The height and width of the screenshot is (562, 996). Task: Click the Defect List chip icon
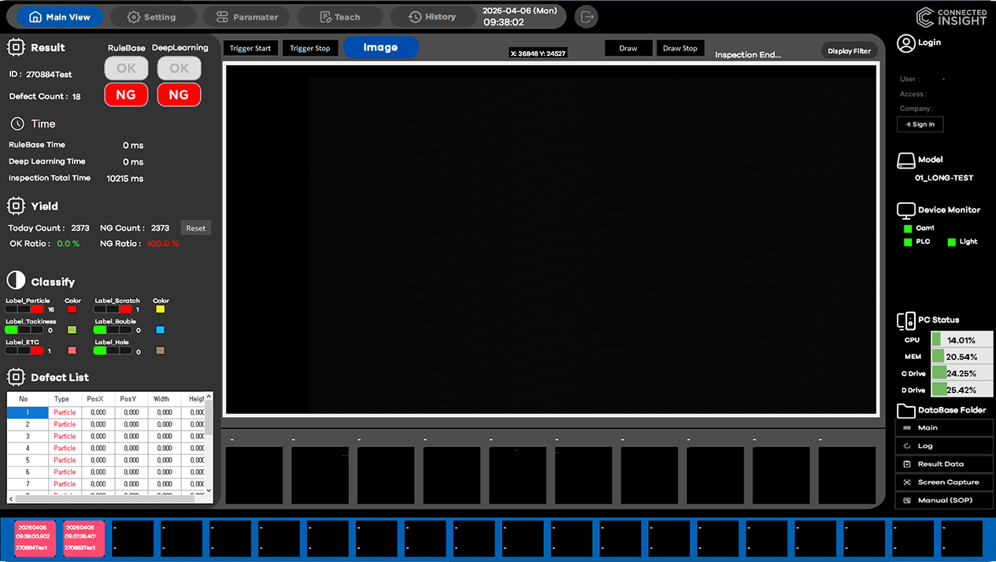(x=16, y=377)
